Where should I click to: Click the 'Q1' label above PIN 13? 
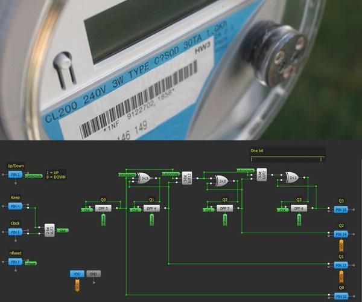(x=341, y=257)
